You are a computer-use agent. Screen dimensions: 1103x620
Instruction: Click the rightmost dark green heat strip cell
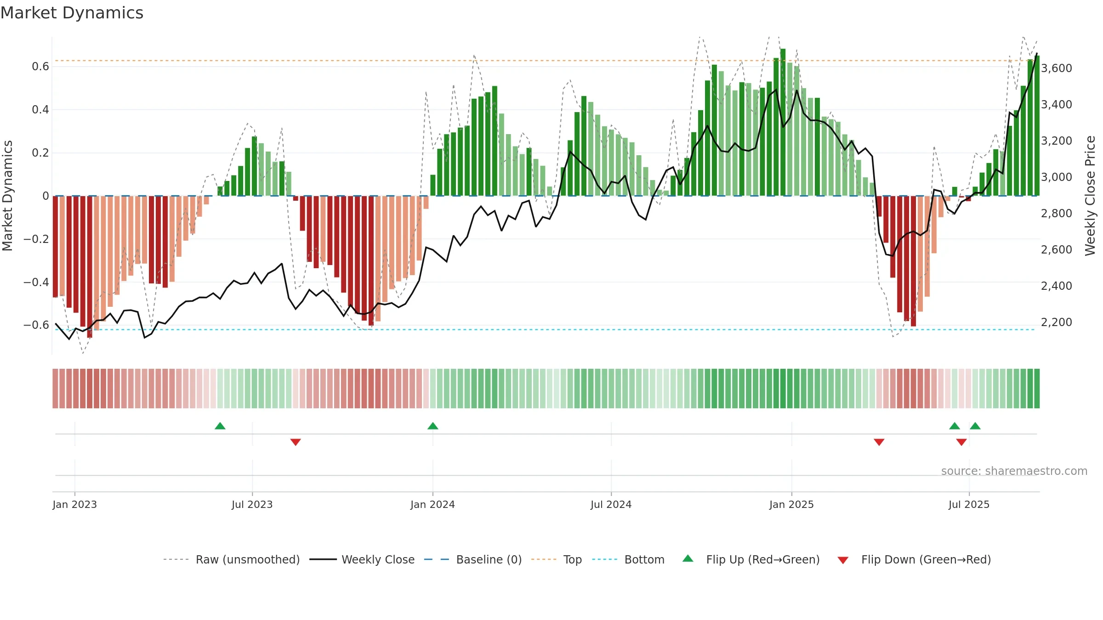[x=1037, y=389]
